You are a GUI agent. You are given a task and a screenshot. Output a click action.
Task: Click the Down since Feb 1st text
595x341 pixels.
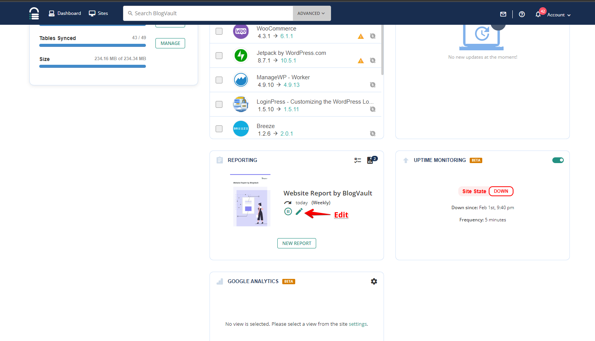[483, 208]
